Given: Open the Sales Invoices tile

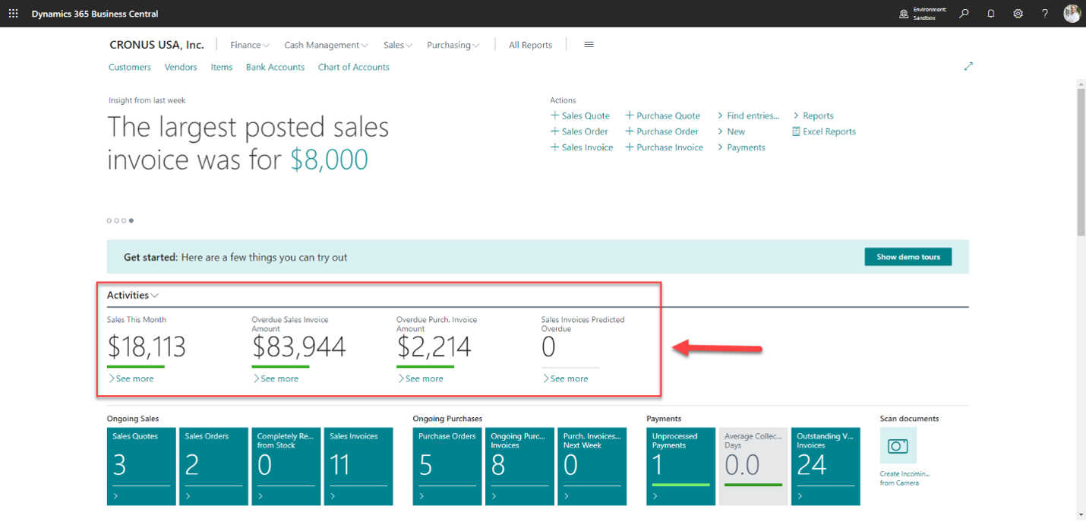Looking at the screenshot, I should point(358,466).
